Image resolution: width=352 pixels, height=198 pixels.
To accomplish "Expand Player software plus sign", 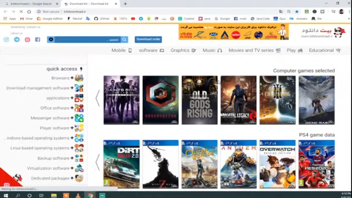I will (72, 128).
